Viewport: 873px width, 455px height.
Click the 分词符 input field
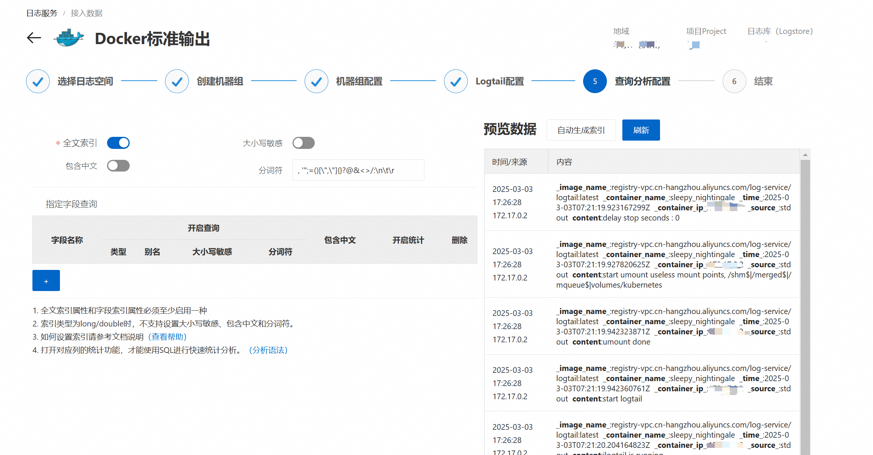pos(358,170)
